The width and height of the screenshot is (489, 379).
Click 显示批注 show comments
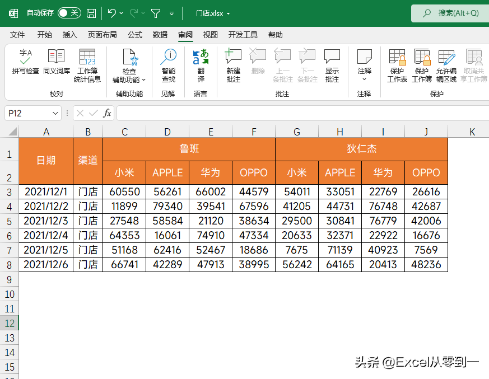pos(332,65)
